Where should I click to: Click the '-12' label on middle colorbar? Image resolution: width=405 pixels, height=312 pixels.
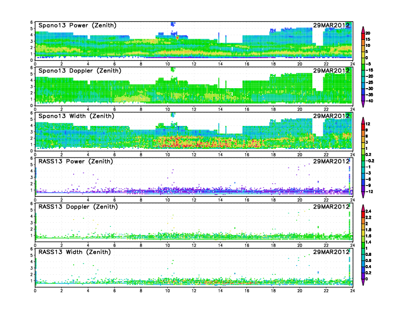tap(369, 192)
